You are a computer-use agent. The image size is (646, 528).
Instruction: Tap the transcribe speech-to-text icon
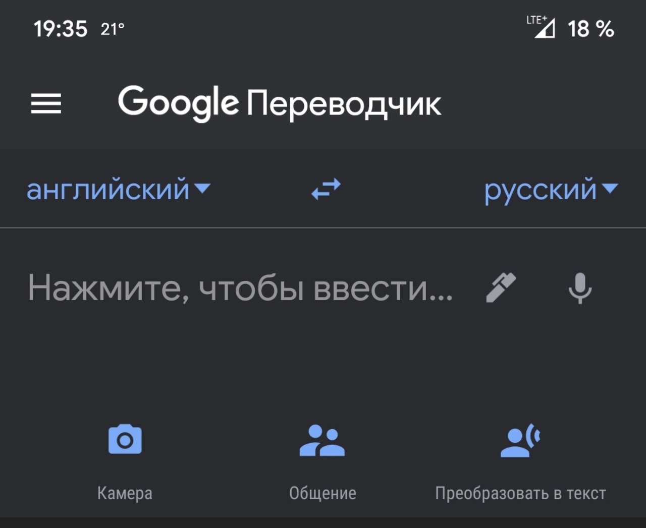click(x=520, y=440)
